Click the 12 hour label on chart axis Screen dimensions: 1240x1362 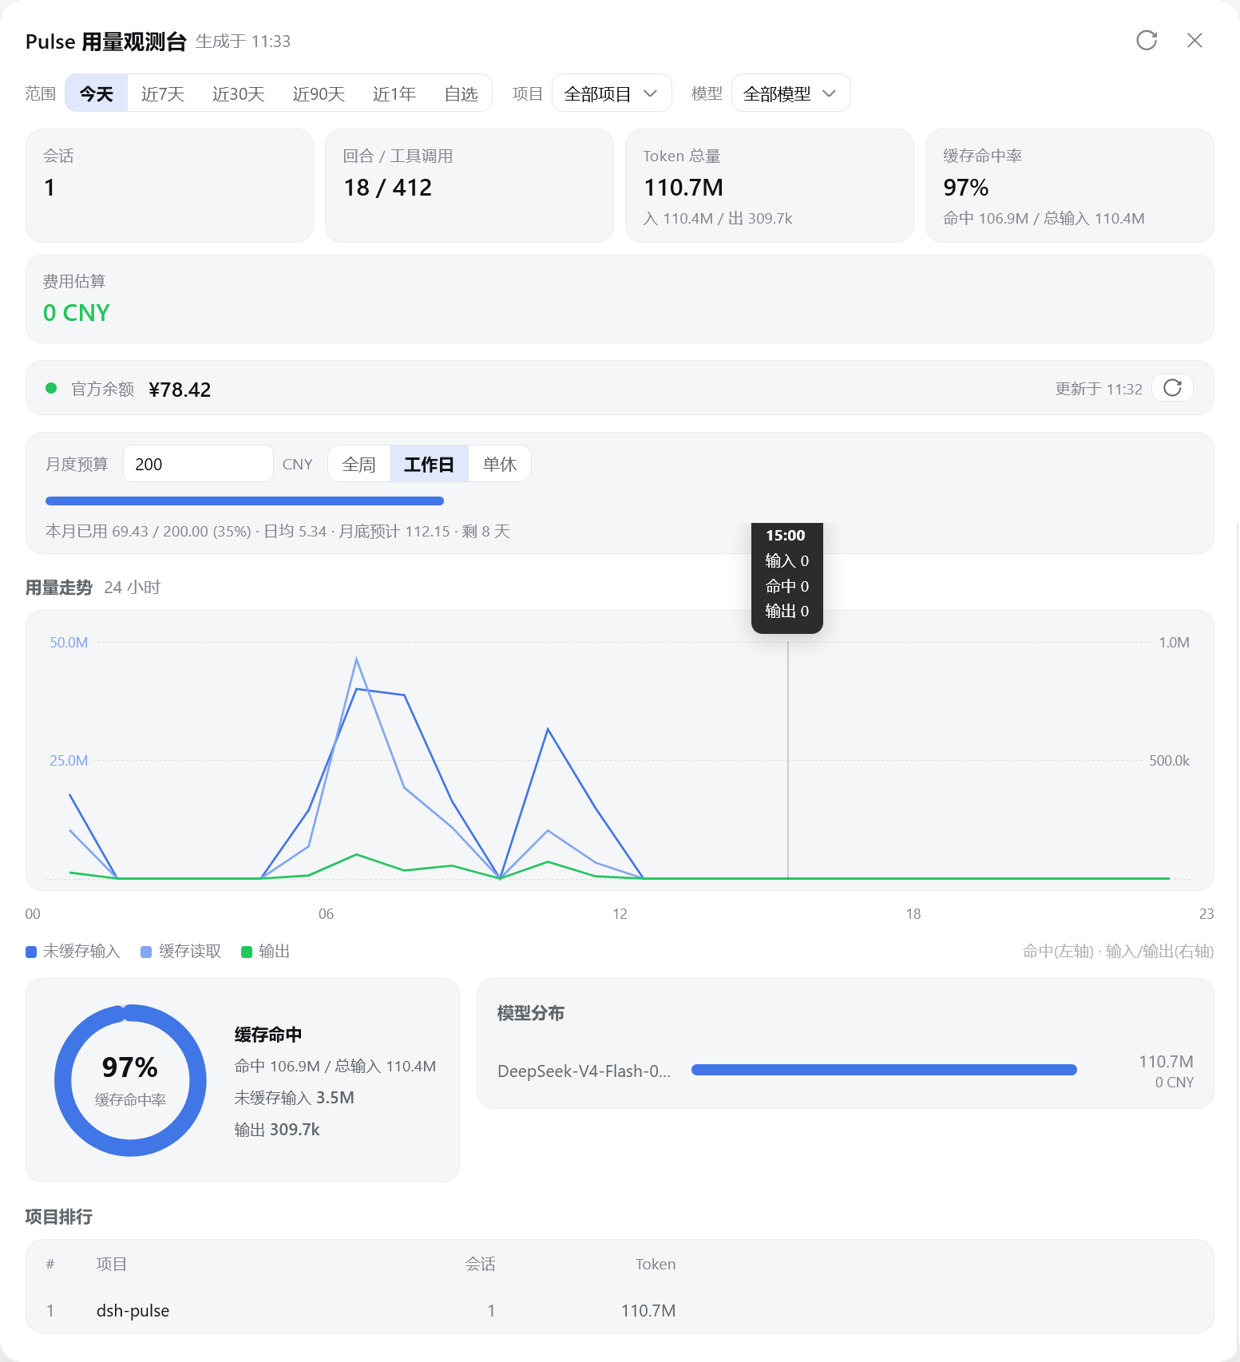[620, 914]
